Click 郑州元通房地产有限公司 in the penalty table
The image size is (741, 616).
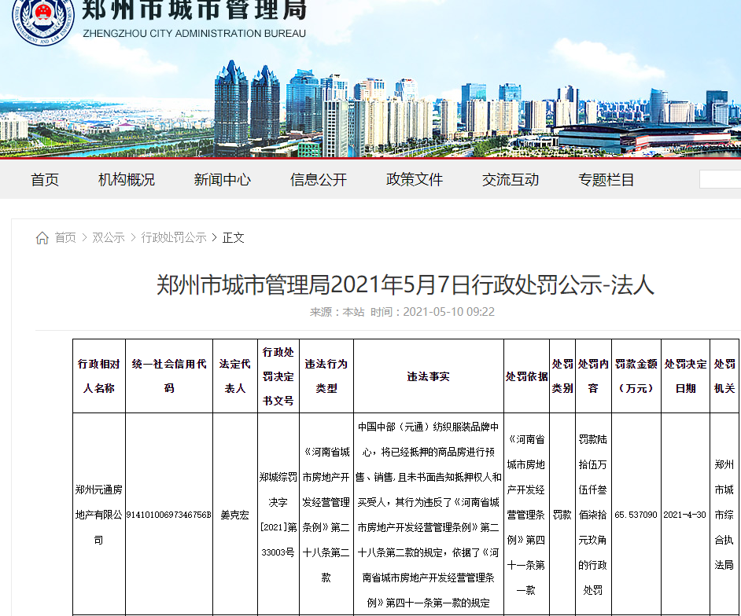pos(99,514)
